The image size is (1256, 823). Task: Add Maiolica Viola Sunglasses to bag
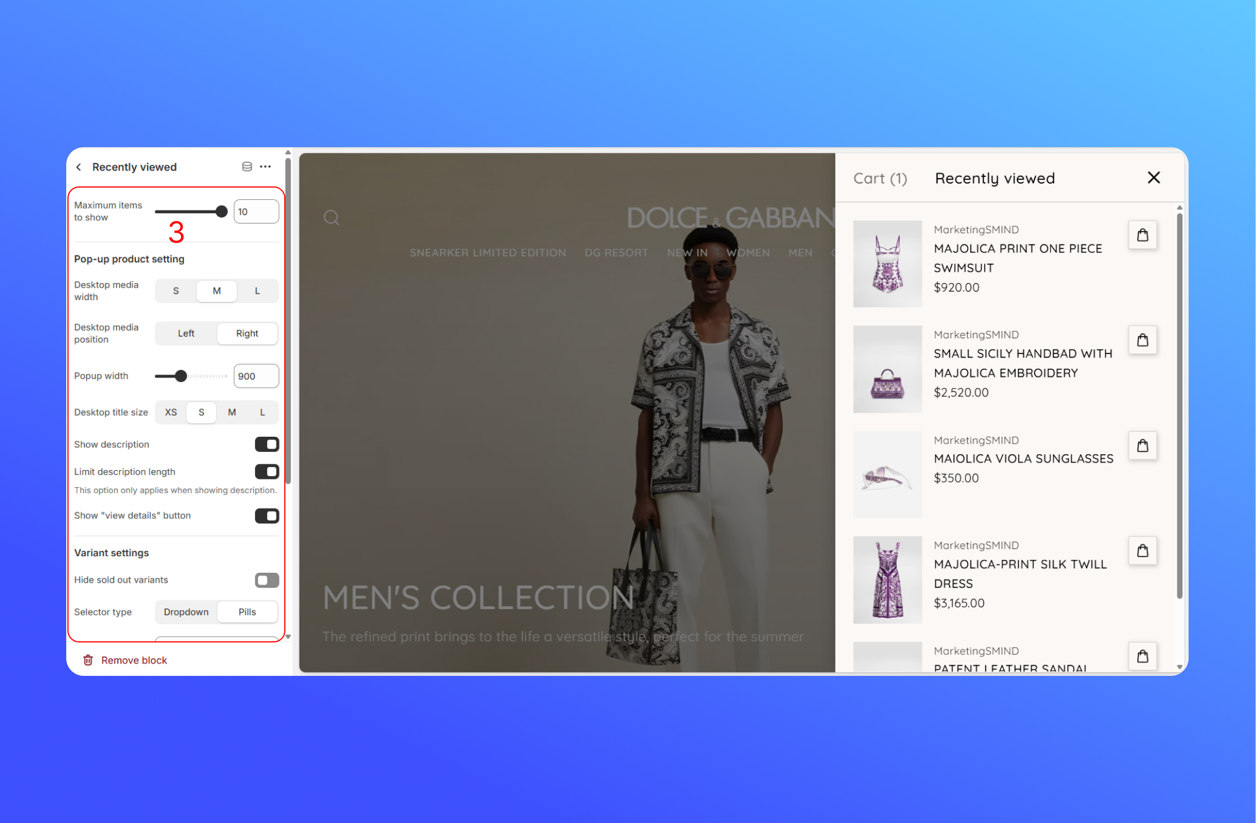1142,445
